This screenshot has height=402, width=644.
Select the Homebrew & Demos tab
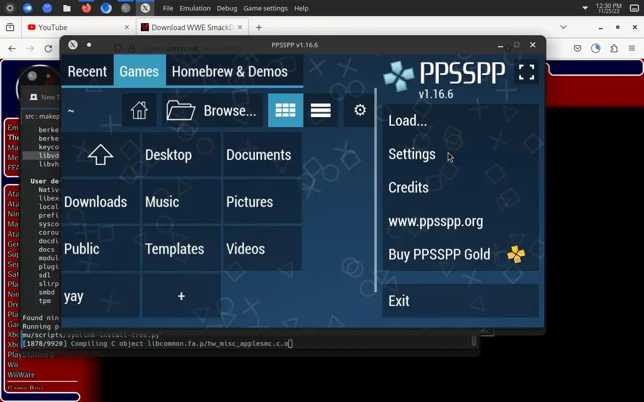(x=230, y=71)
